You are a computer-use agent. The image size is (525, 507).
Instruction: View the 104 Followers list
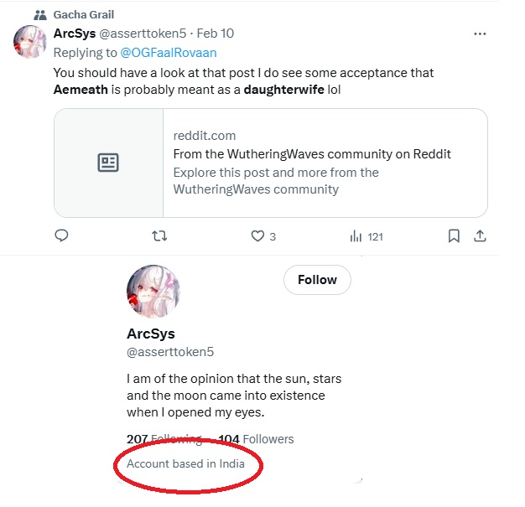256,439
